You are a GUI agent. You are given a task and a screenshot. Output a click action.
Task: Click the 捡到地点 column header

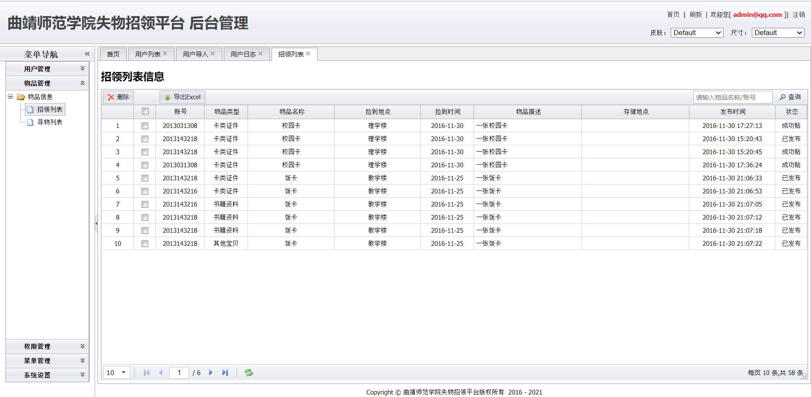[x=378, y=112]
